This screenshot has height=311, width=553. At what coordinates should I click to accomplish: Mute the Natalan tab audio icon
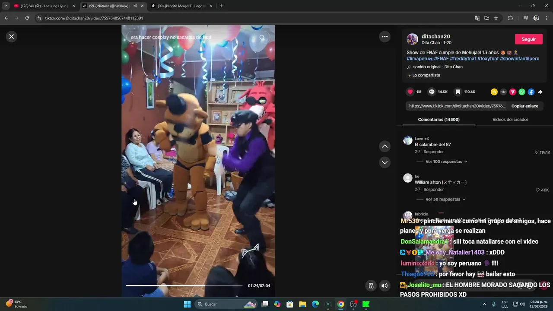click(x=135, y=6)
